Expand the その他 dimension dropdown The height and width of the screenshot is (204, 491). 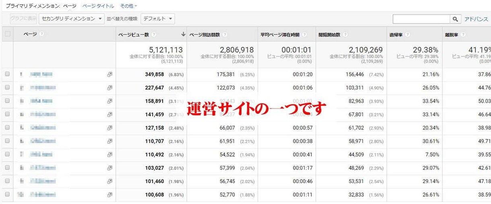[129, 6]
